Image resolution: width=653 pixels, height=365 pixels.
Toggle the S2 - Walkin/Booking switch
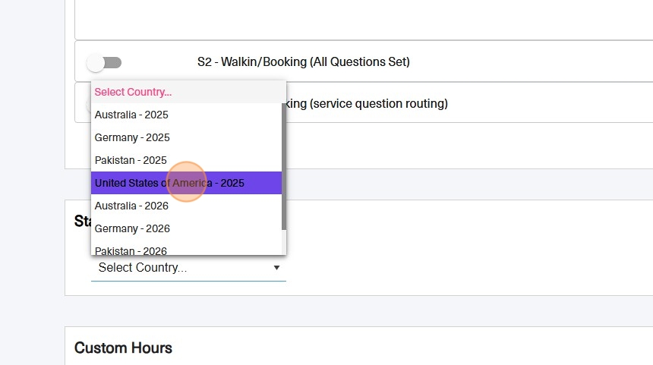pos(104,62)
